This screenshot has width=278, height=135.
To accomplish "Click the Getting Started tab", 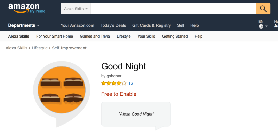I will 175,36.
